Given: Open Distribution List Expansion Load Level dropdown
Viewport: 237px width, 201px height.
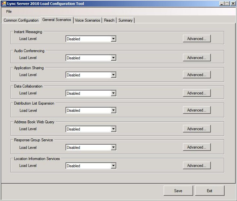Looking at the screenshot, I should click(x=91, y=111).
